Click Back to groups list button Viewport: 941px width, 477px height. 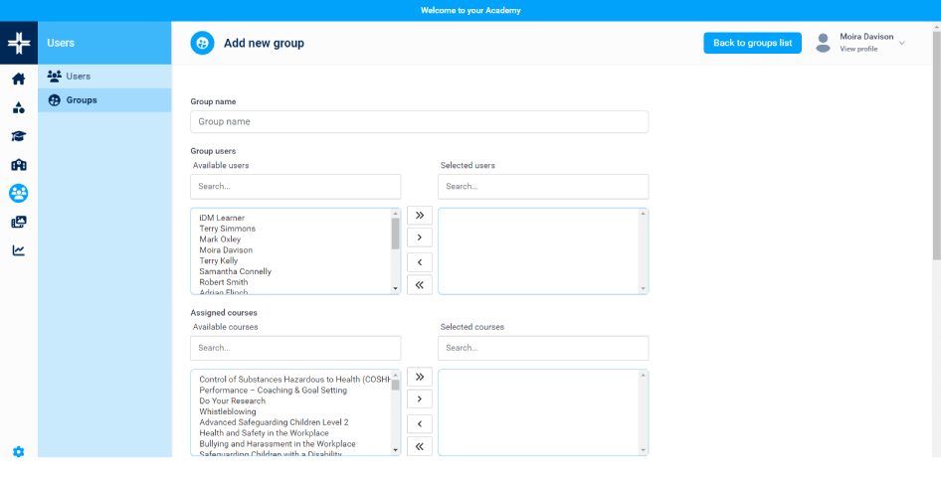point(752,43)
